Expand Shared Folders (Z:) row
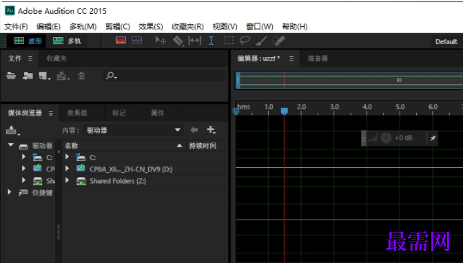Screen dimensions: 463x263 pos(68,180)
